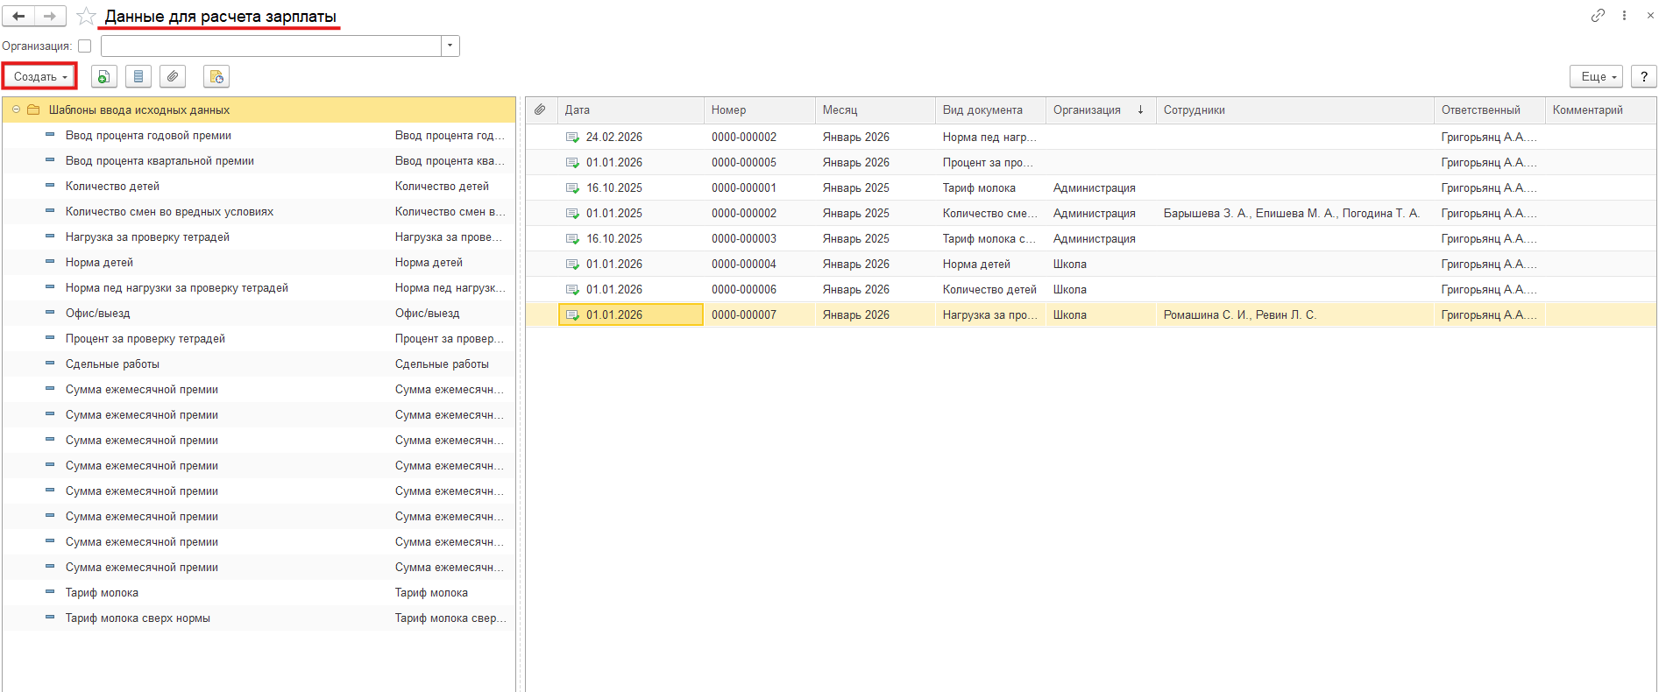Go forward with the right arrow button
This screenshot has height=692, width=1659.
click(50, 16)
